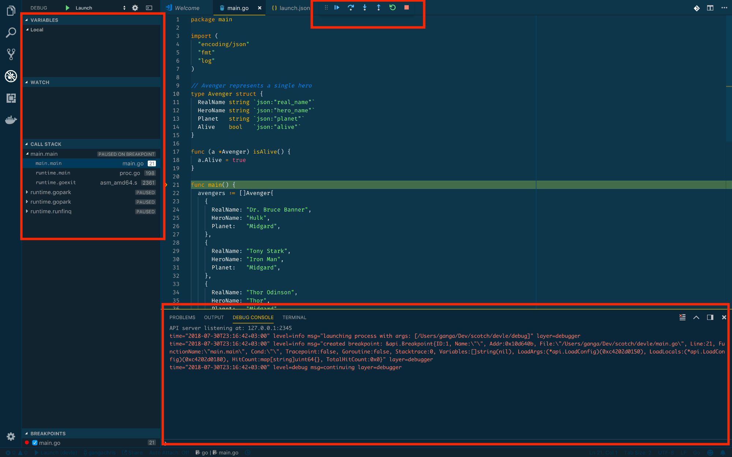Image resolution: width=732 pixels, height=457 pixels.
Task: Click the Restart debug session button
Action: tap(393, 7)
